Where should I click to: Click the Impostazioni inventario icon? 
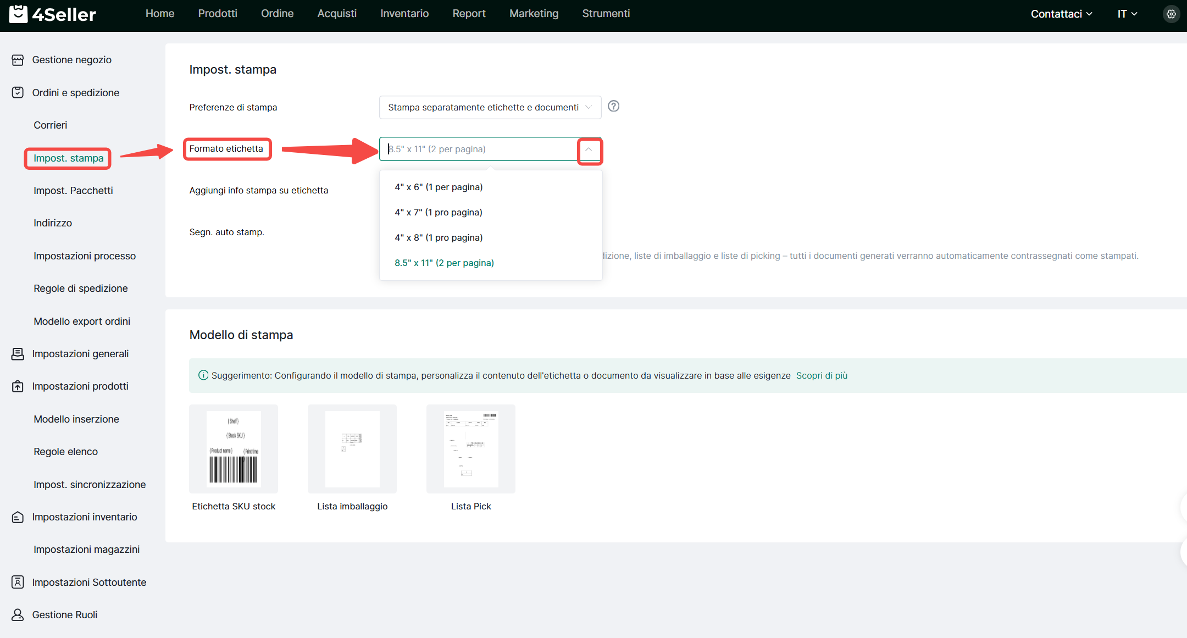click(x=18, y=517)
